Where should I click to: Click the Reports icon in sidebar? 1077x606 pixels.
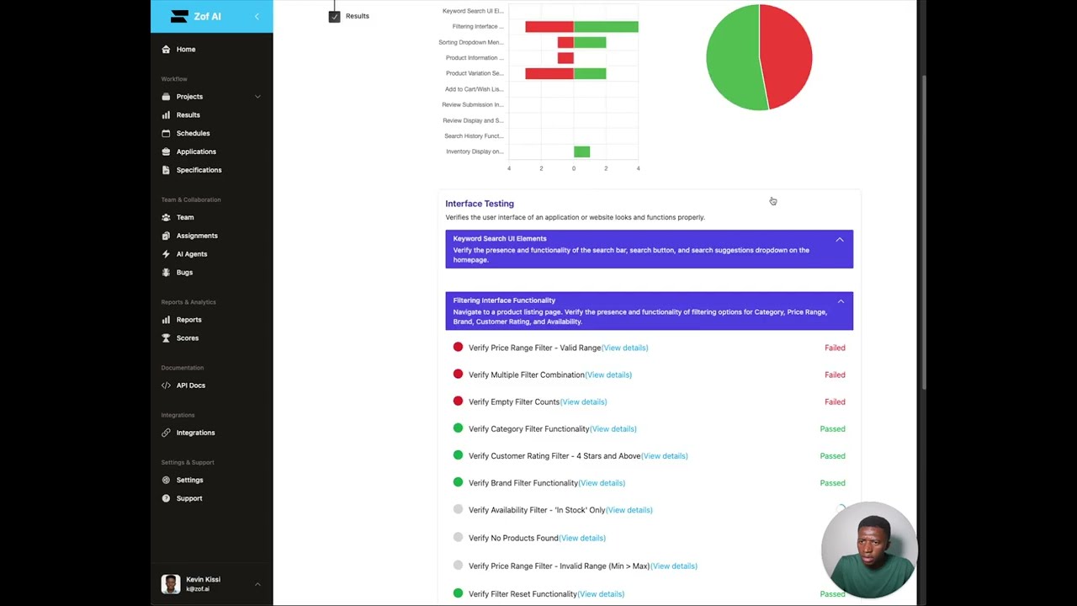pyautogui.click(x=166, y=320)
